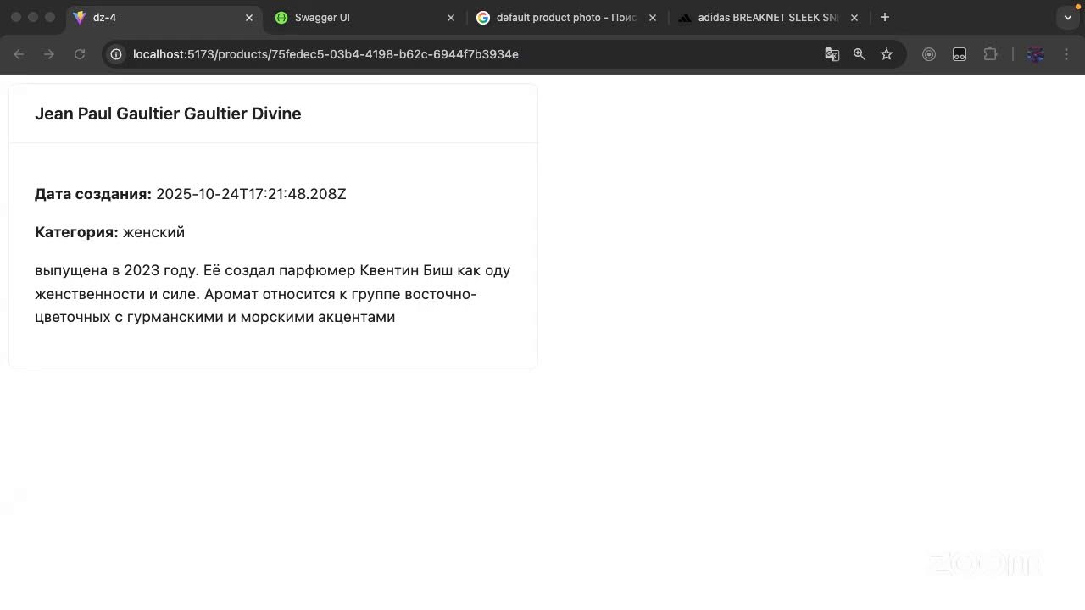Click the square extension icon beside puzzle

pyautogui.click(x=960, y=54)
